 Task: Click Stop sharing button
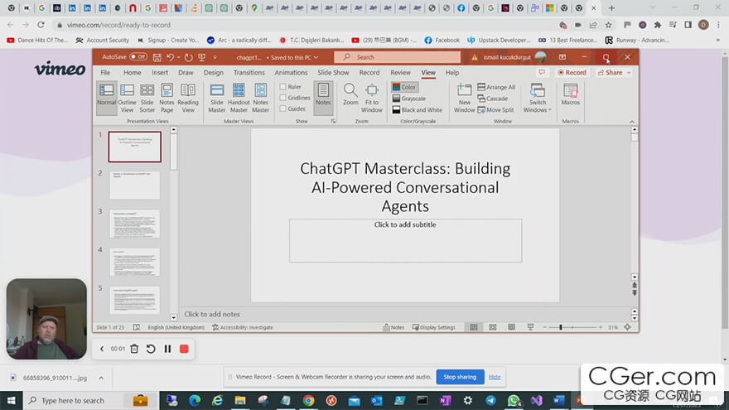click(x=460, y=377)
